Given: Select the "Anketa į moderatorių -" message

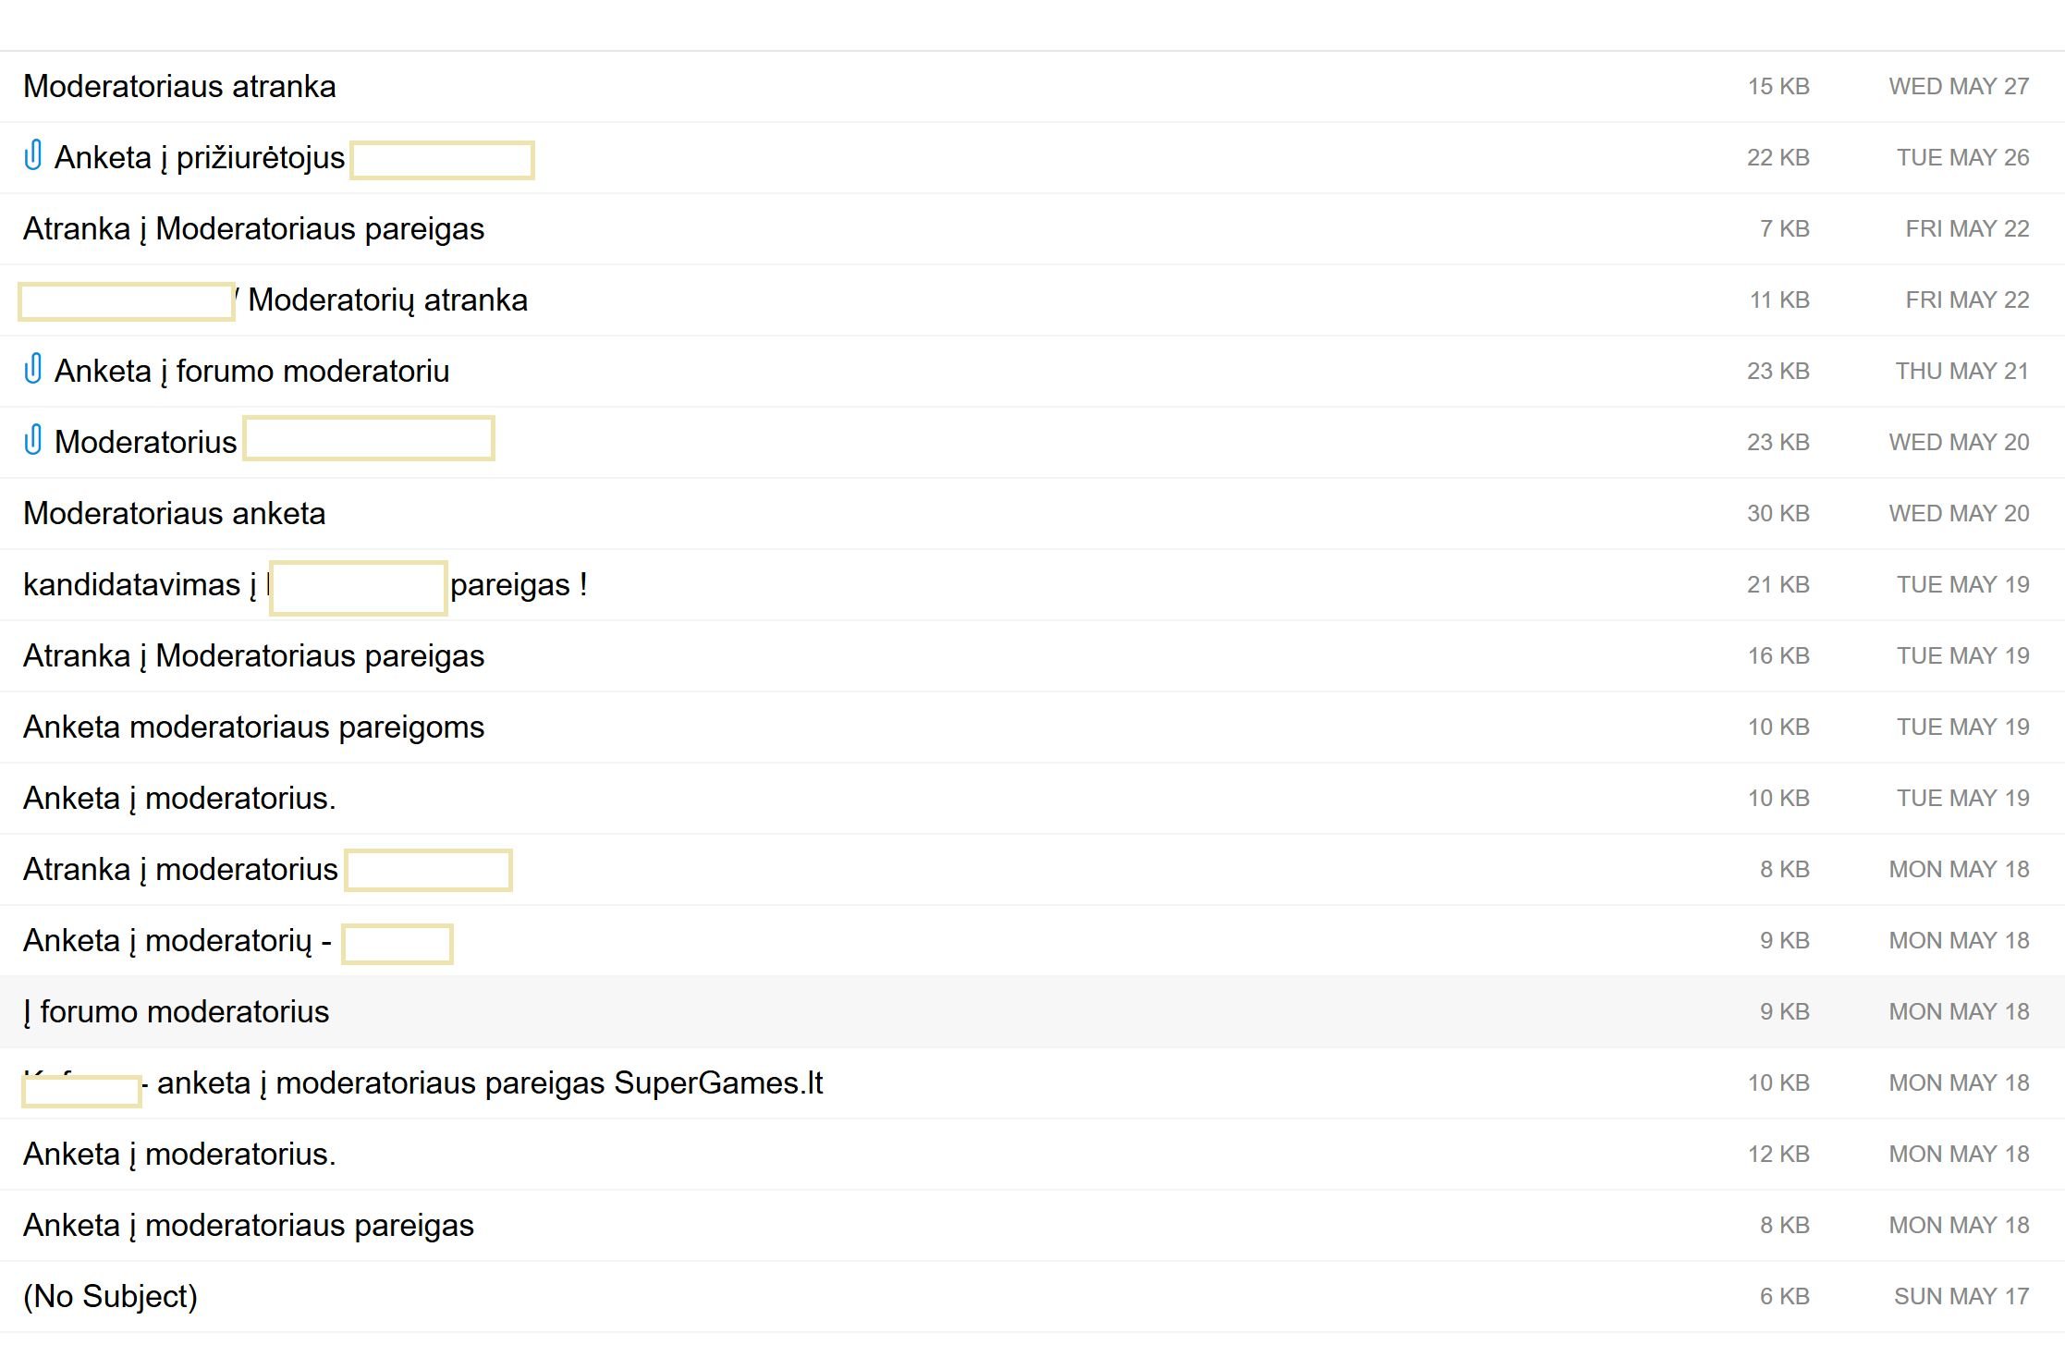Looking at the screenshot, I should [177, 941].
